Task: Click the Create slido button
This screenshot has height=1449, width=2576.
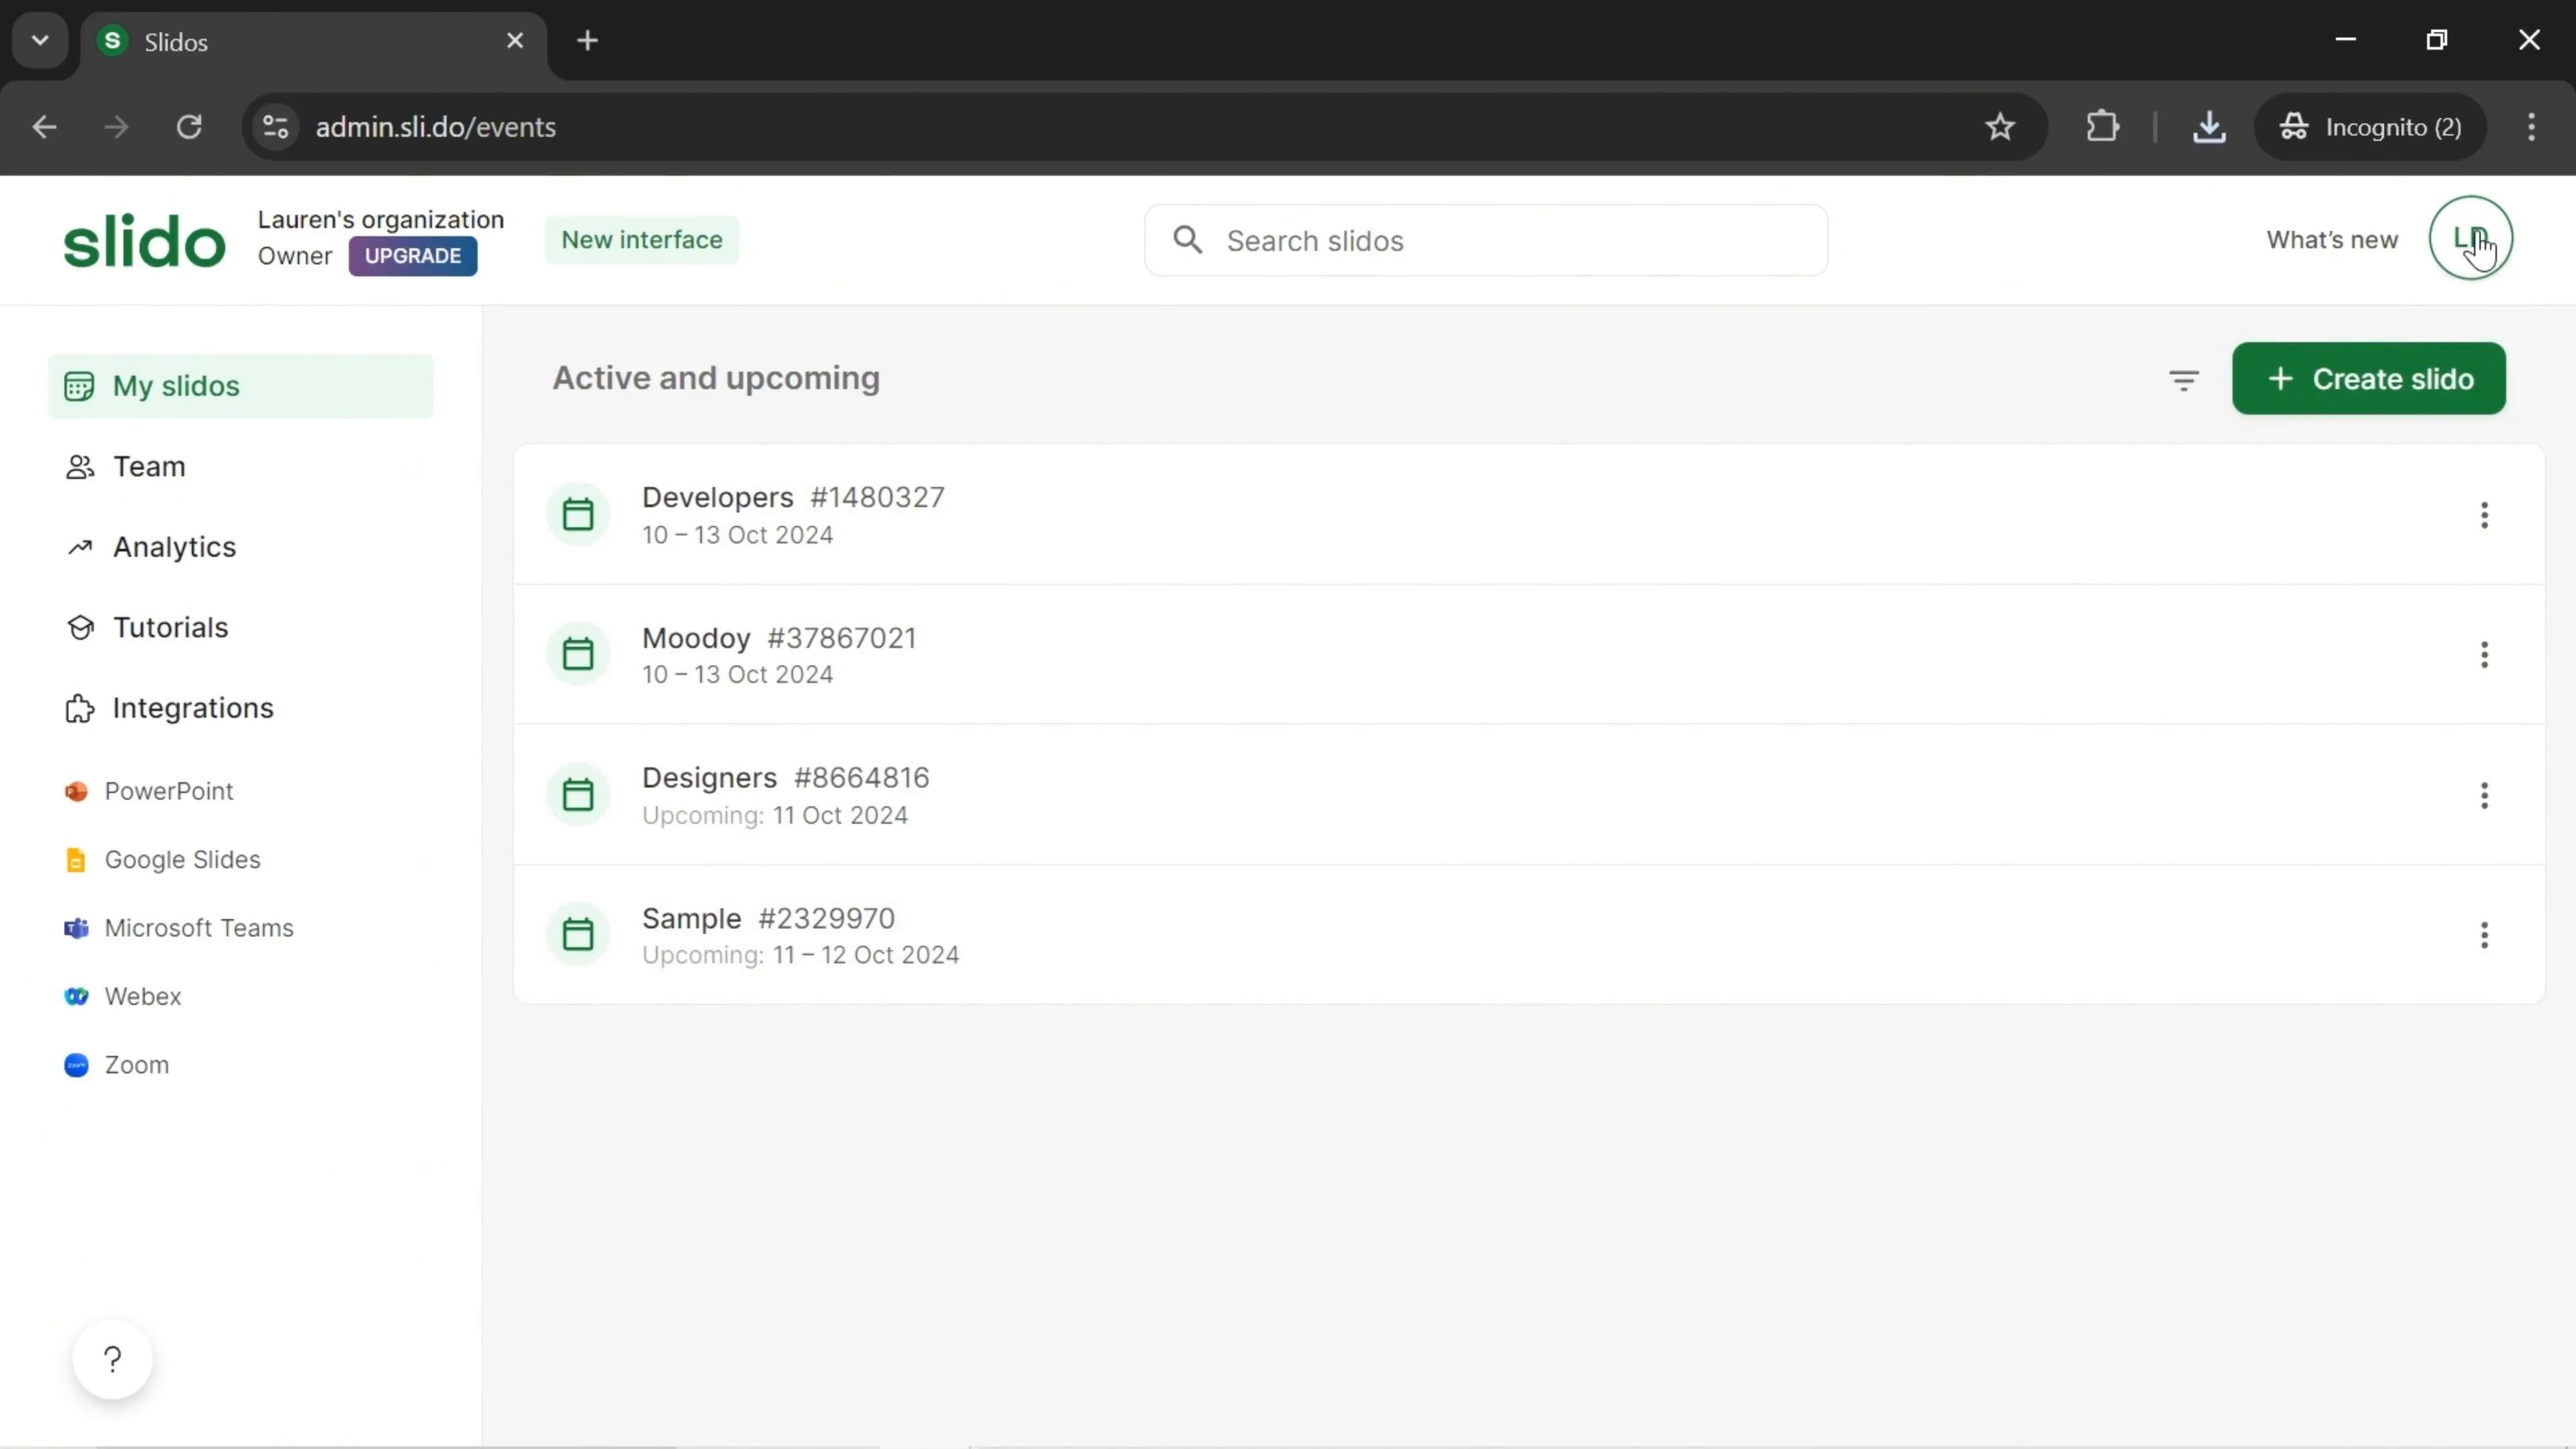Action: pos(2369,378)
